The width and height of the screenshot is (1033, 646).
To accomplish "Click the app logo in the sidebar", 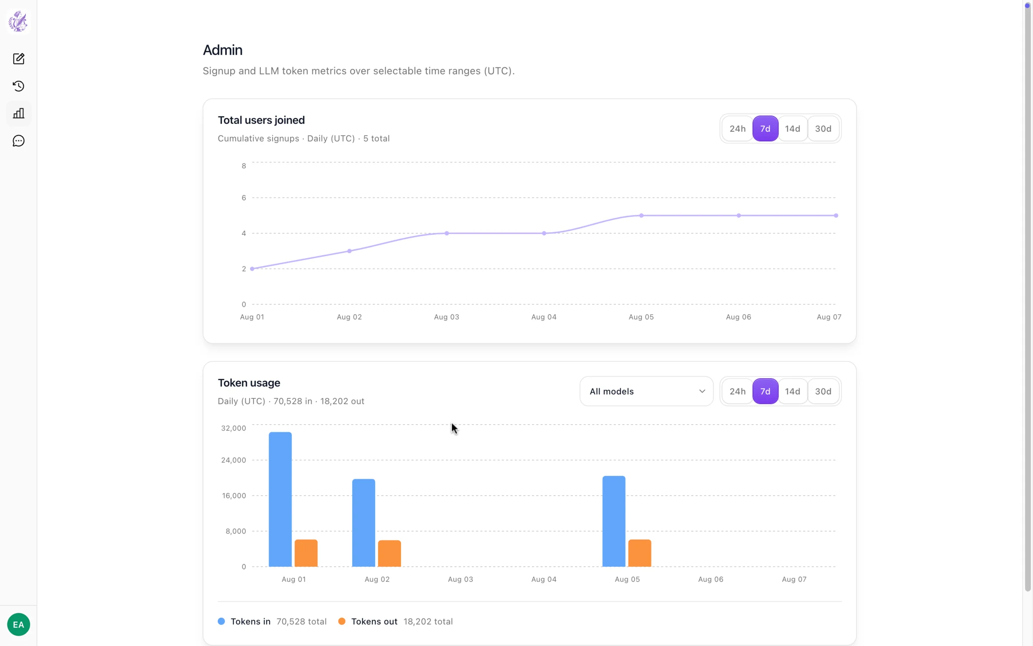I will click(18, 21).
